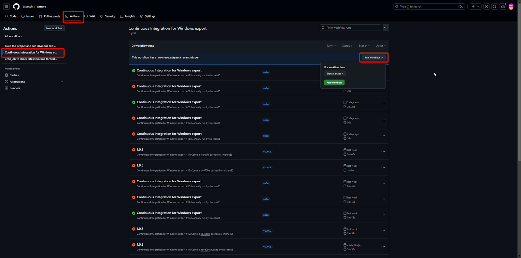Click the create new plus icon
The height and width of the screenshot is (258, 521).
click(473, 6)
